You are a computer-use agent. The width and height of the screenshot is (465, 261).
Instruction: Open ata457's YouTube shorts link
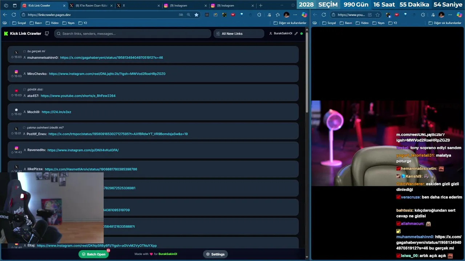point(78,96)
